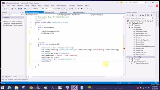Screen dimensions: 160x90
Task: Select System.Data reference in Solution Explorer
Action: point(140,44)
